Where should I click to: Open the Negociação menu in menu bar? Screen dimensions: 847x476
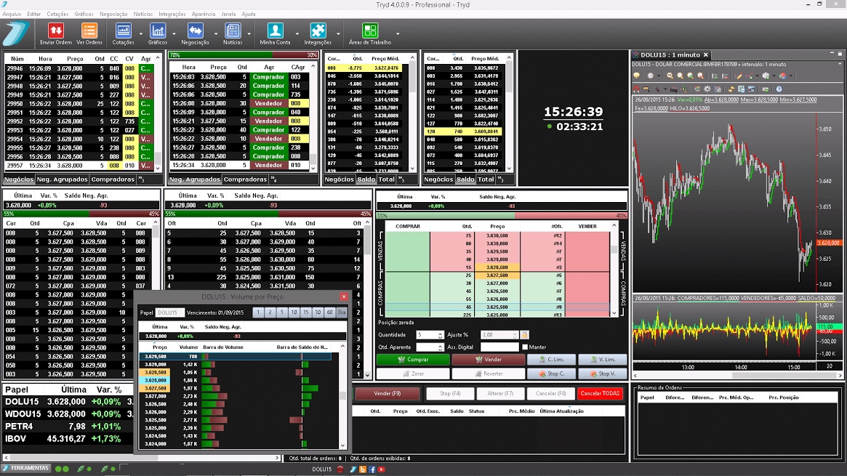point(113,14)
